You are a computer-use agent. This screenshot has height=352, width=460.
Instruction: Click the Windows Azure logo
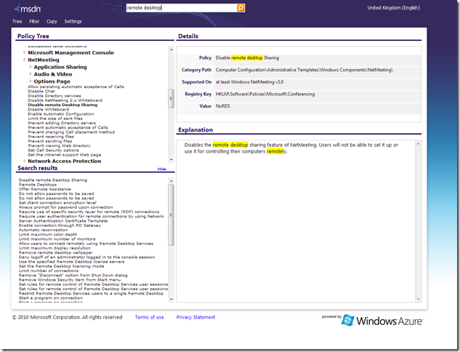click(x=382, y=320)
